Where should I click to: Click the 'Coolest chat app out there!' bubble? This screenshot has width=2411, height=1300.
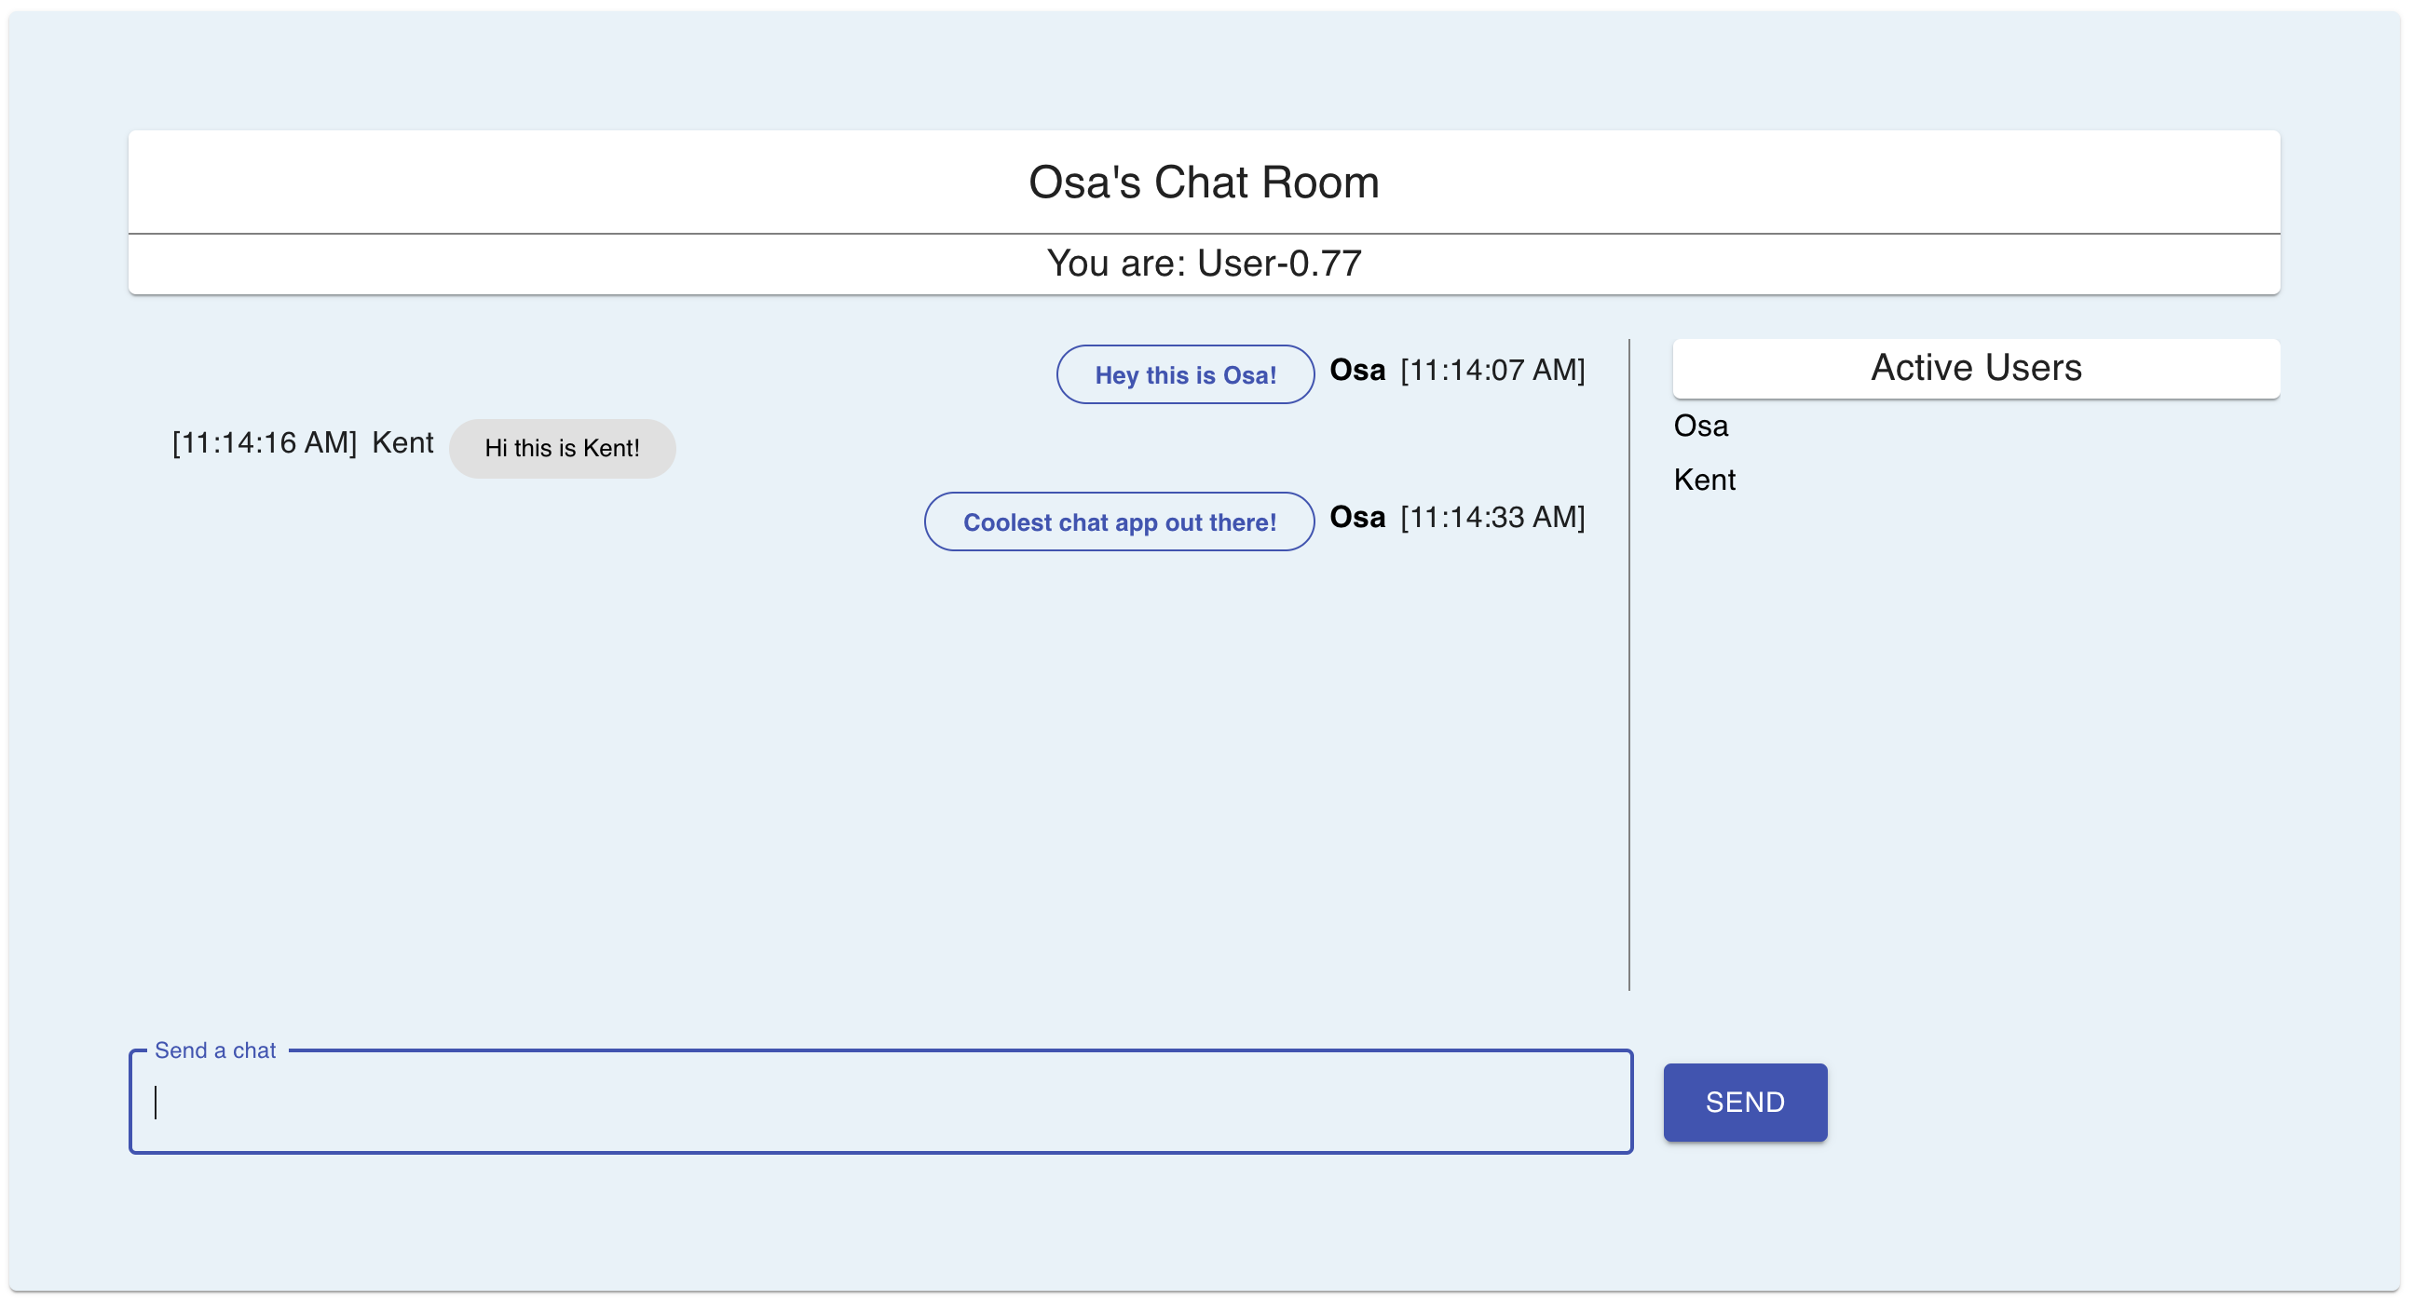pyautogui.click(x=1119, y=521)
